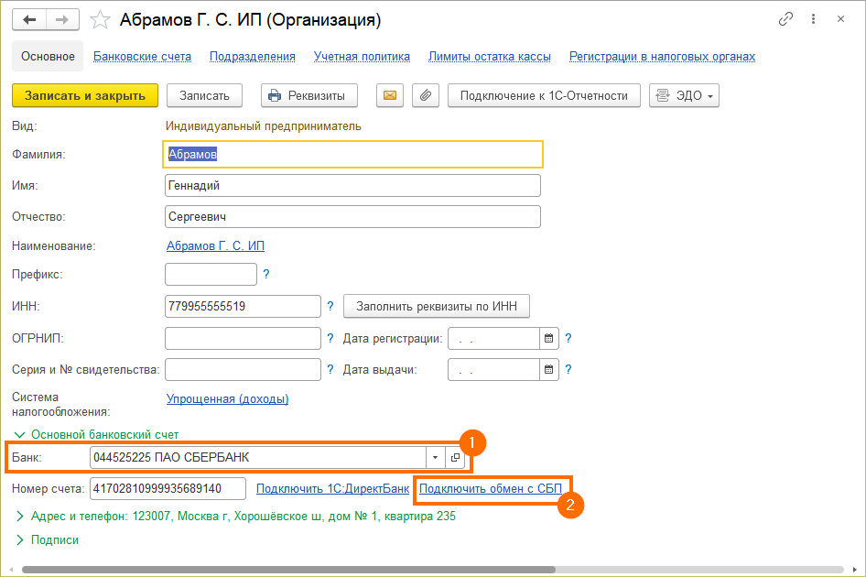
Task: Click the email envelope icon
Action: 389,95
